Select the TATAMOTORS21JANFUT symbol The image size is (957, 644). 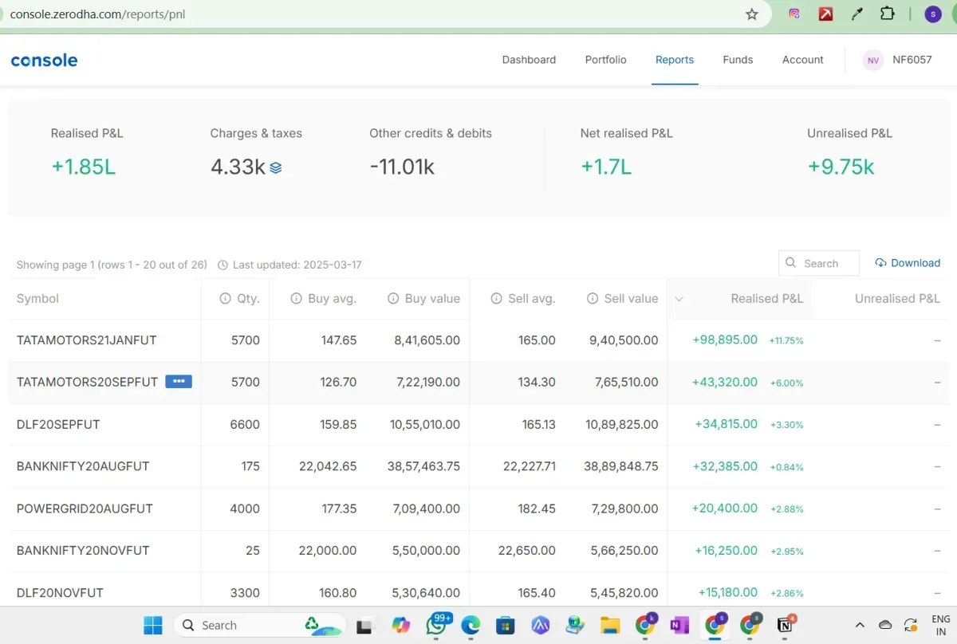pos(87,340)
